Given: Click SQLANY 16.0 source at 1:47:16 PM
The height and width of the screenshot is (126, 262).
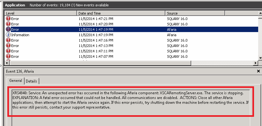Looking at the screenshot, I should click(177, 40).
